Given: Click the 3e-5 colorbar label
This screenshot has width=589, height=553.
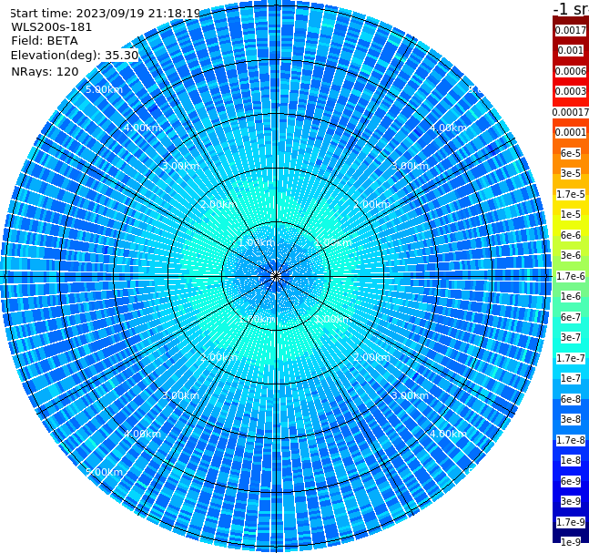Looking at the screenshot, I should (571, 173).
